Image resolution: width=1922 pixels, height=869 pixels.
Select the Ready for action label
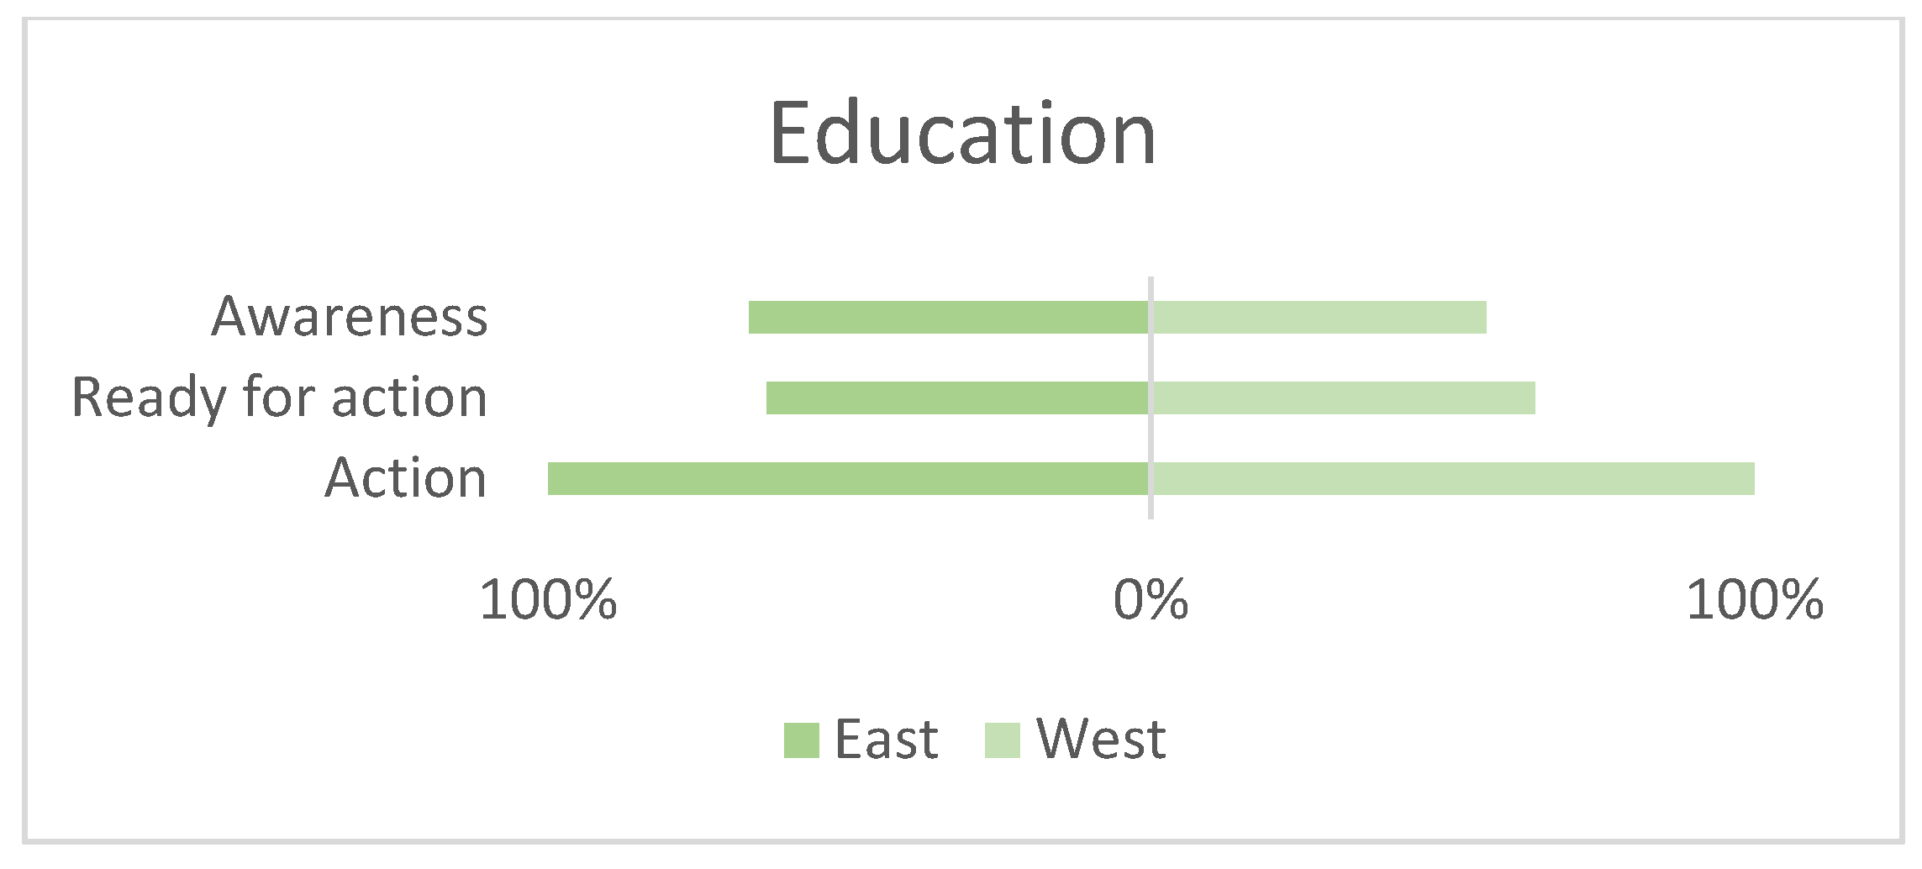(280, 398)
